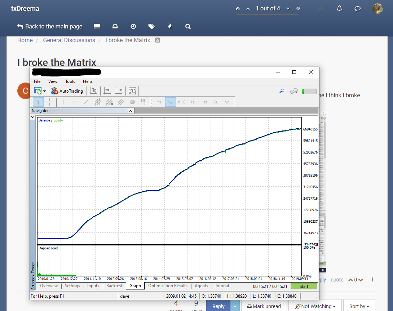Open General Discussions breadcrumb
The width and height of the screenshot is (393, 311).
69,40
